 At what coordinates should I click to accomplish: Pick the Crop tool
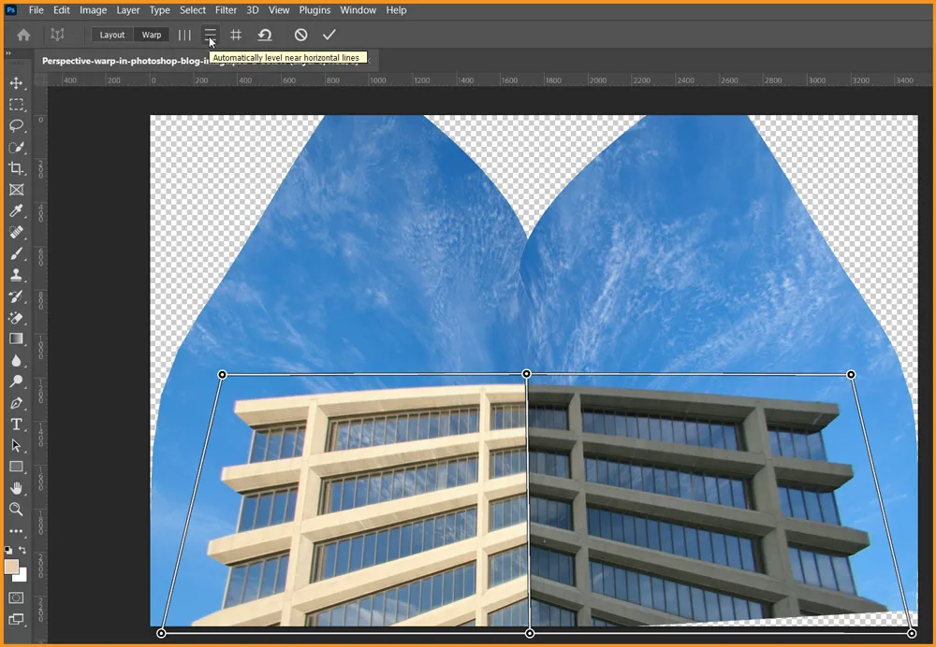16,168
